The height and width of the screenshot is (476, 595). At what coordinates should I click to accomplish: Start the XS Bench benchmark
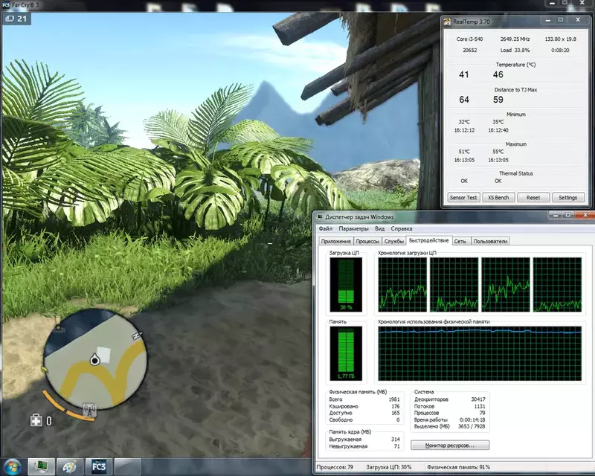[498, 197]
